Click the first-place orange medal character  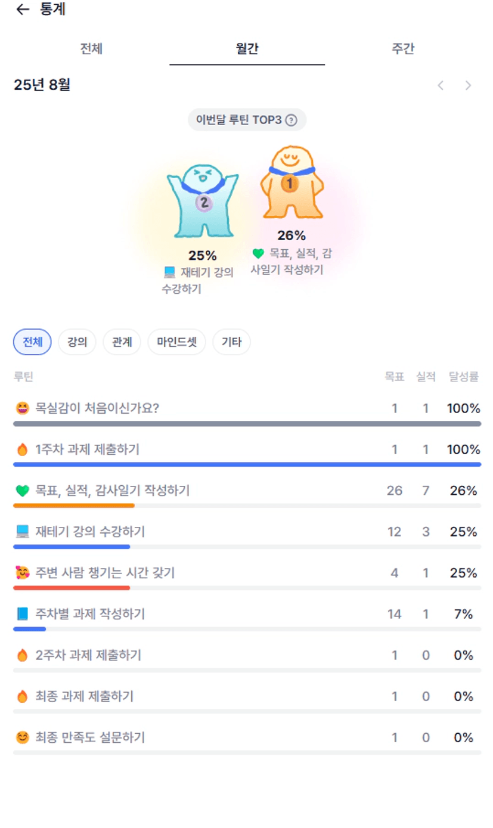[x=292, y=182]
